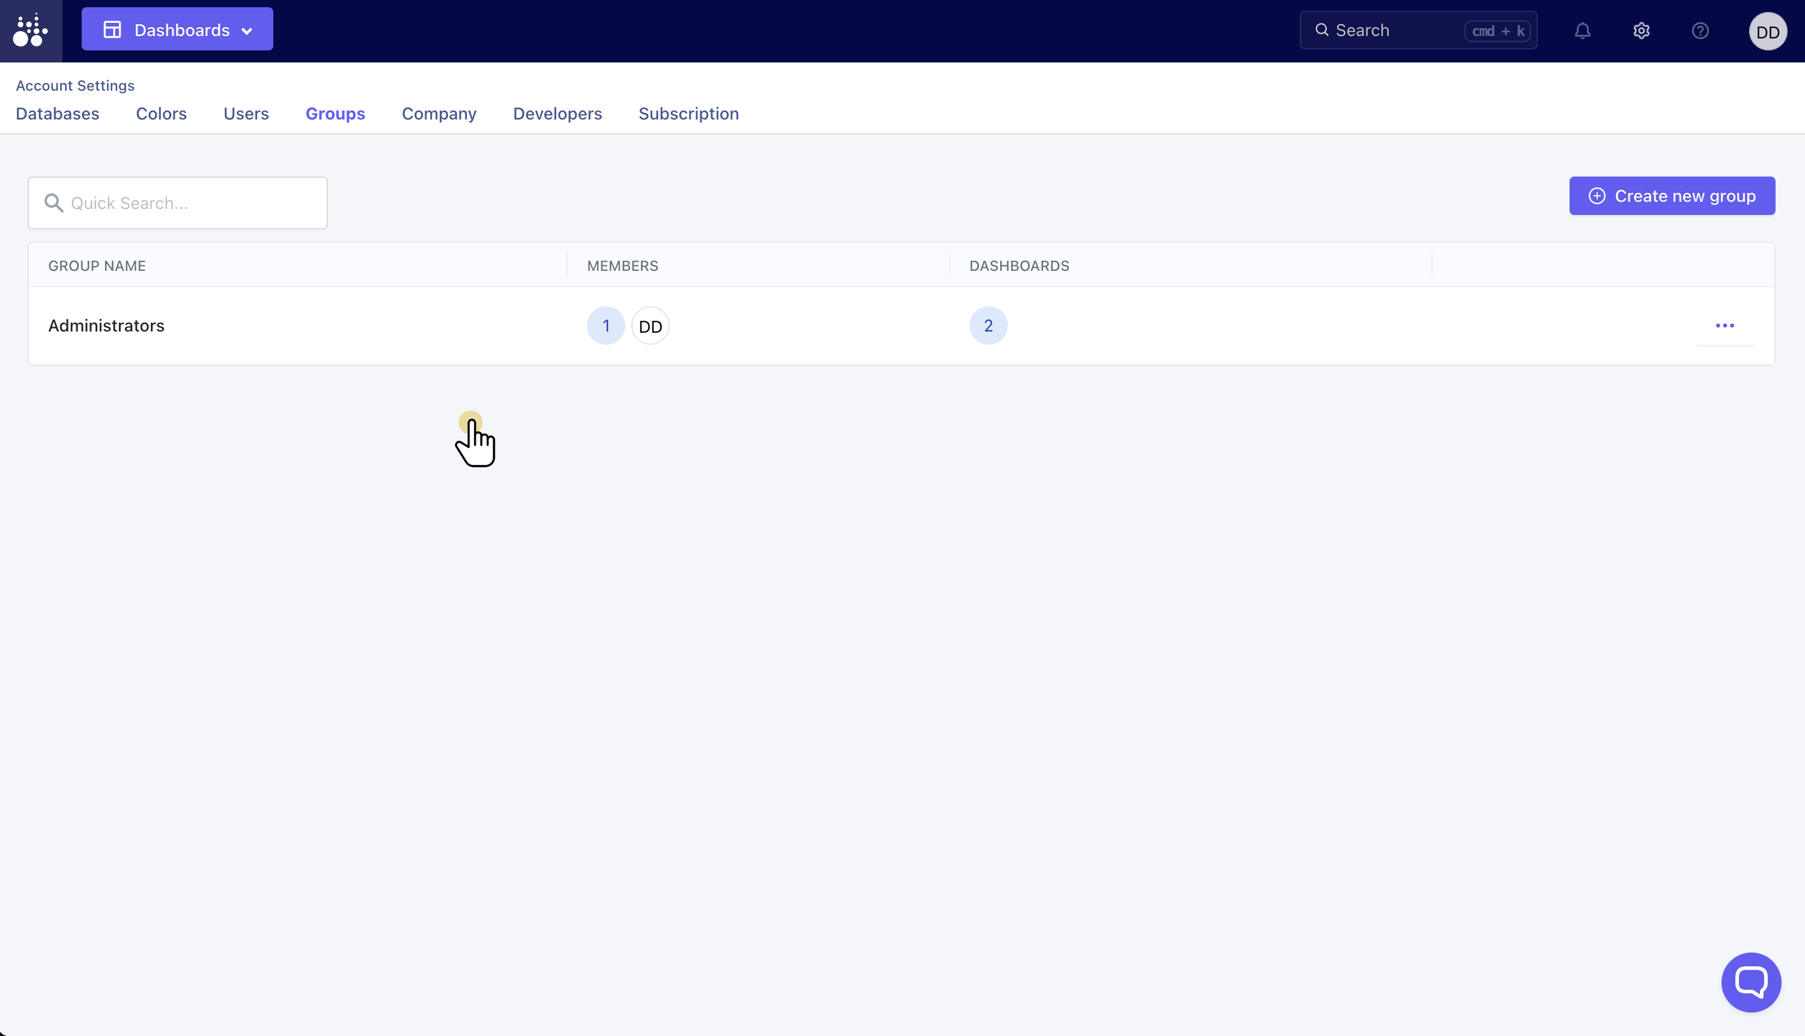Screen dimensions: 1805x1036
Task: Click Create new group button
Action: (x=1671, y=196)
